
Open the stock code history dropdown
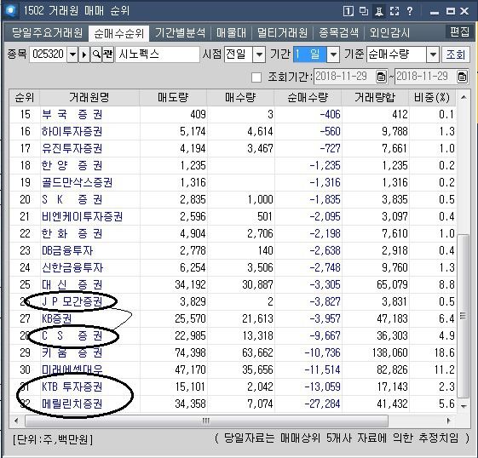[x=72, y=54]
